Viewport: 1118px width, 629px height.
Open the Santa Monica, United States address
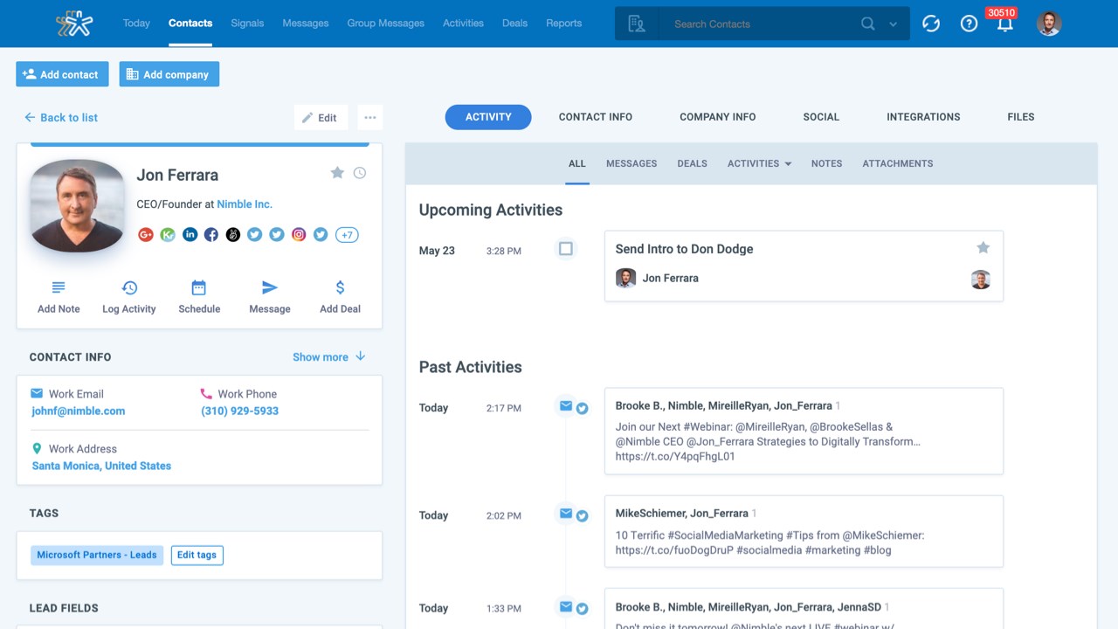[x=101, y=466]
